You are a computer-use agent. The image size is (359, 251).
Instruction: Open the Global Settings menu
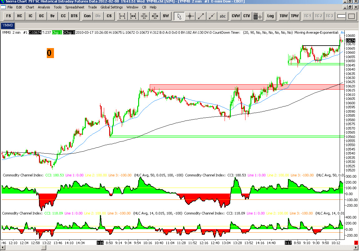point(111,7)
